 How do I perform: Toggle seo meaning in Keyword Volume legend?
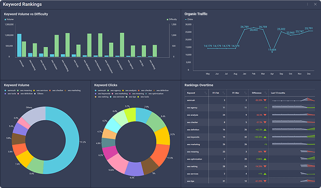(x=25, y=90)
